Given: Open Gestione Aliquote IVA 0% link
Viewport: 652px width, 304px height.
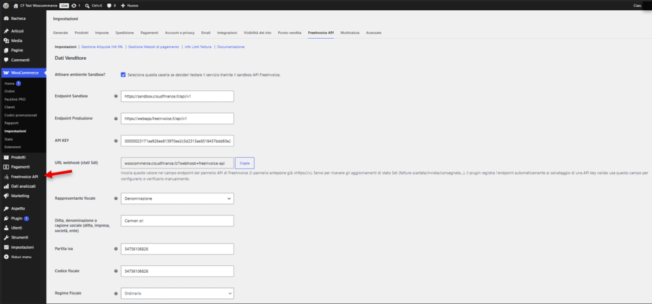Looking at the screenshot, I should click(x=102, y=47).
